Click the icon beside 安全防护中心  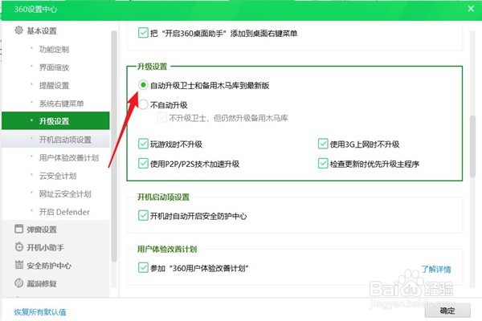click(x=18, y=265)
